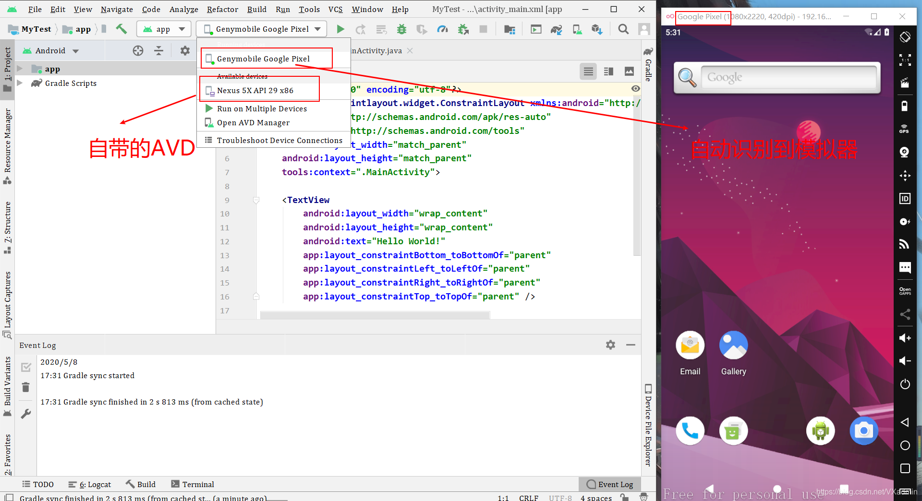Open Genymotion camera widget icon
922x501 pixels.
coord(905,152)
